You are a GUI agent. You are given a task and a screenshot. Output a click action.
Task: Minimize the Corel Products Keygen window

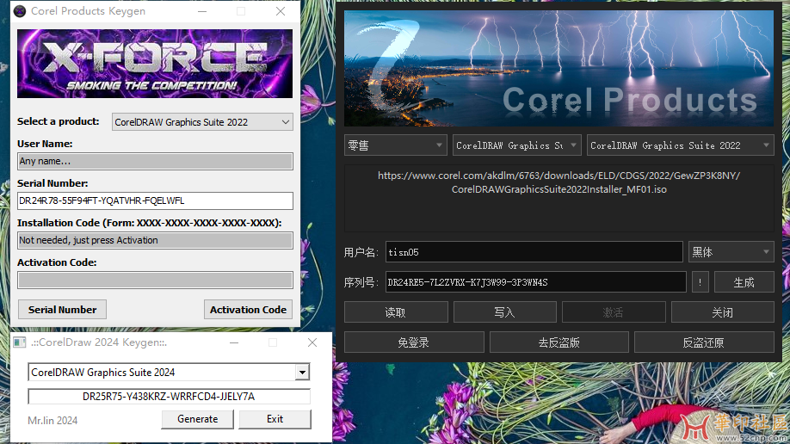202,11
